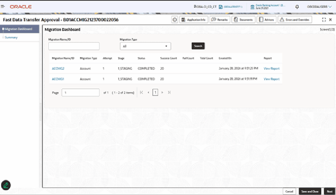Open the Migration Type dropdown
336x195 pixels.
click(145, 46)
